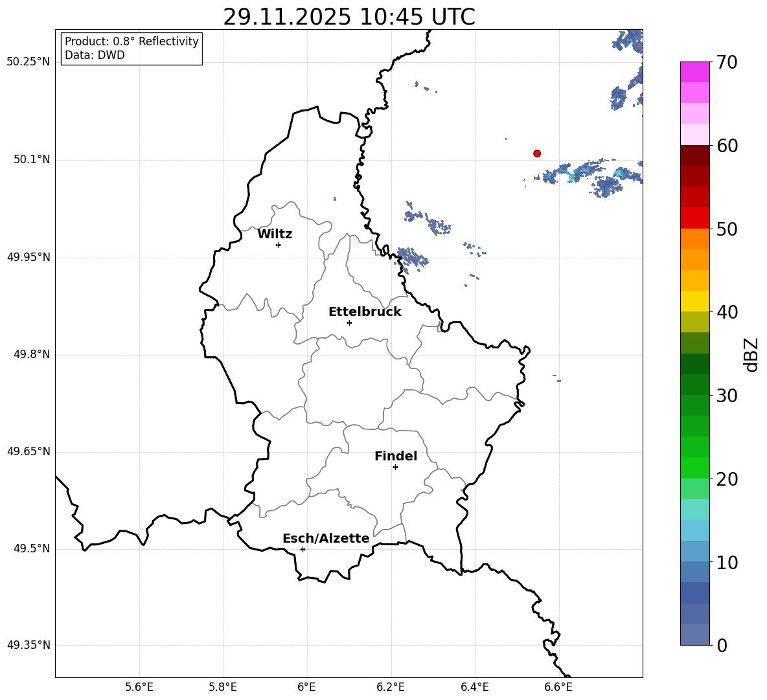The width and height of the screenshot is (767, 700).
Task: Click the longitude label 5.8°E
Action: click(223, 687)
